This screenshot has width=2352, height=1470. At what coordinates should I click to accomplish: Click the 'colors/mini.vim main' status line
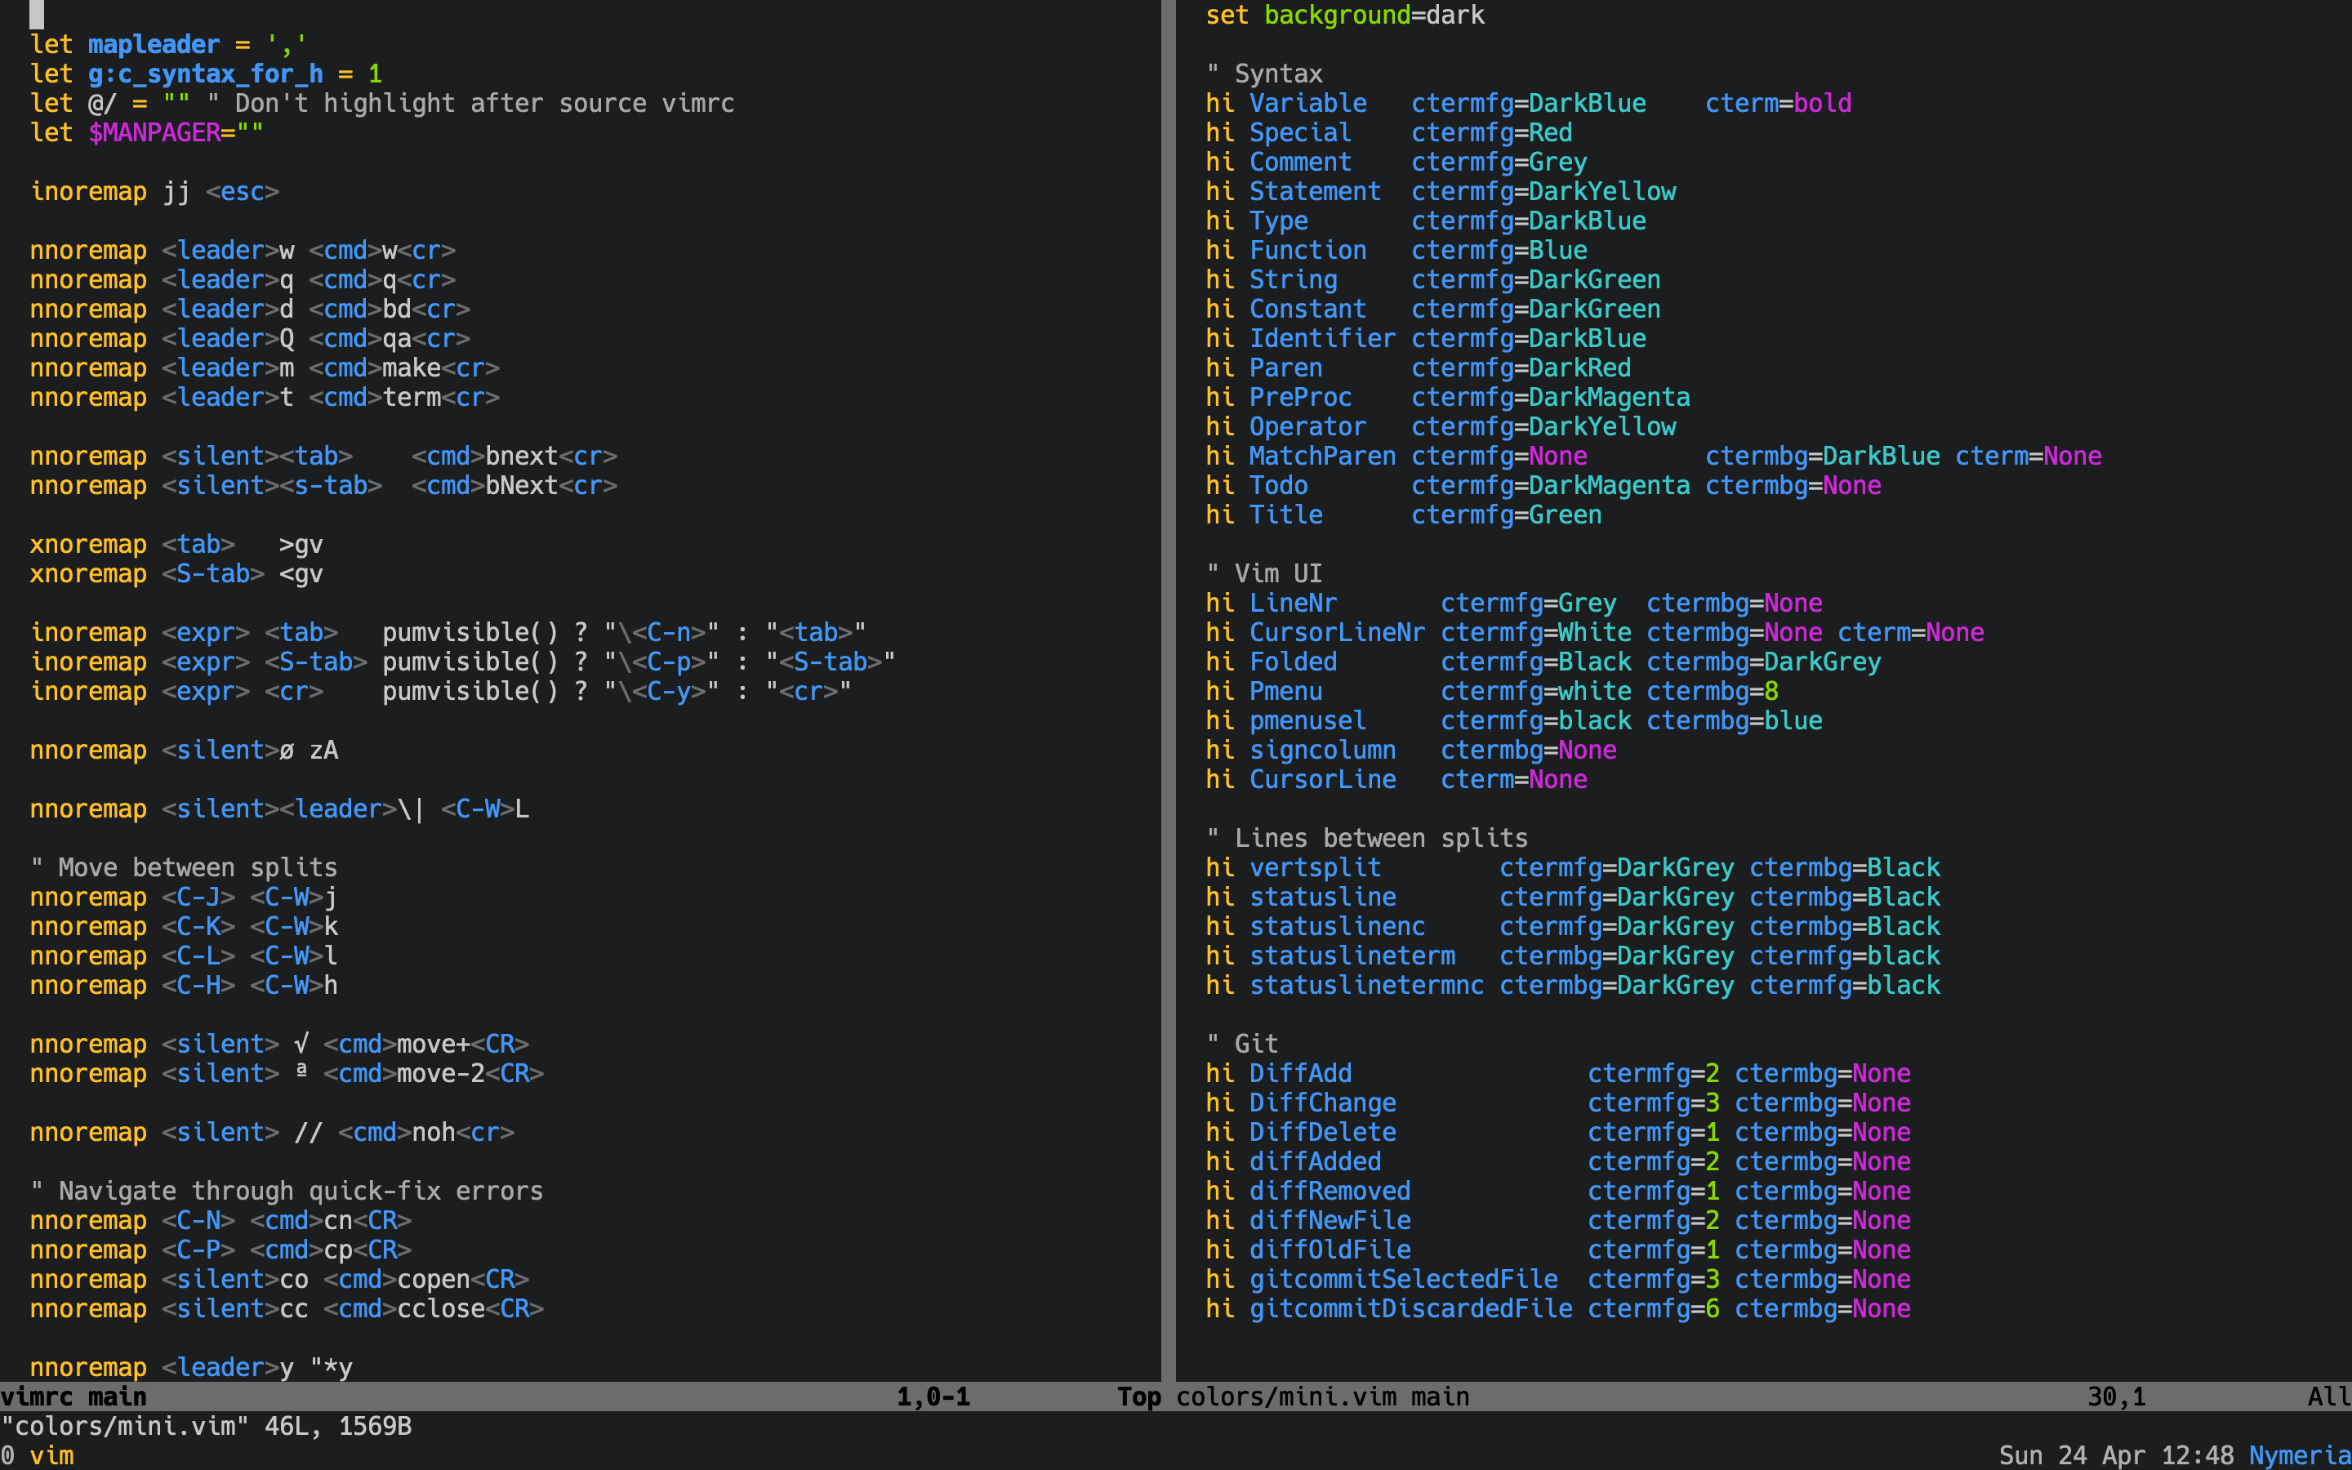point(1764,1397)
